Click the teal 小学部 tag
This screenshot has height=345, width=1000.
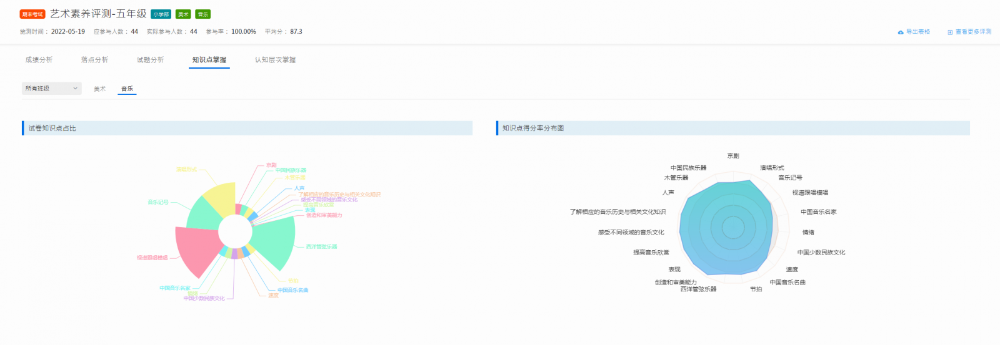(161, 14)
